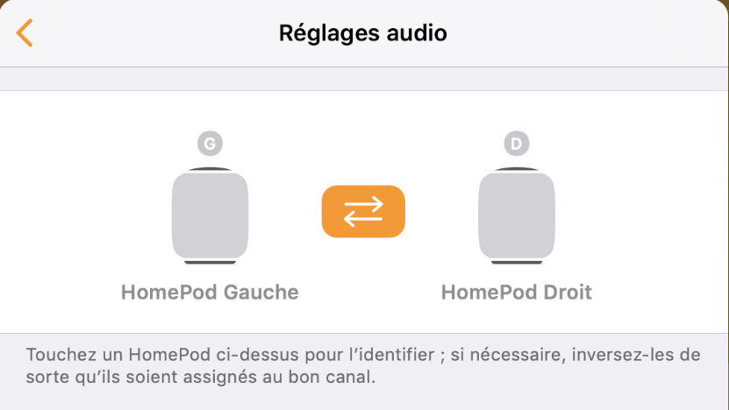The width and height of the screenshot is (729, 410).
Task: Click the G channel badge
Action: [x=209, y=143]
